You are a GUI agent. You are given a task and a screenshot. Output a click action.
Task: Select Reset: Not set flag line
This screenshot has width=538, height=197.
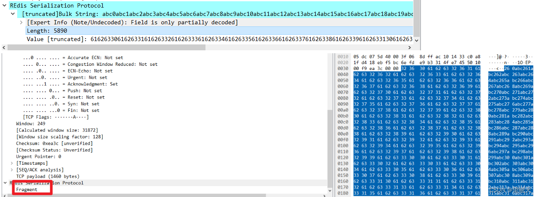pos(63,97)
